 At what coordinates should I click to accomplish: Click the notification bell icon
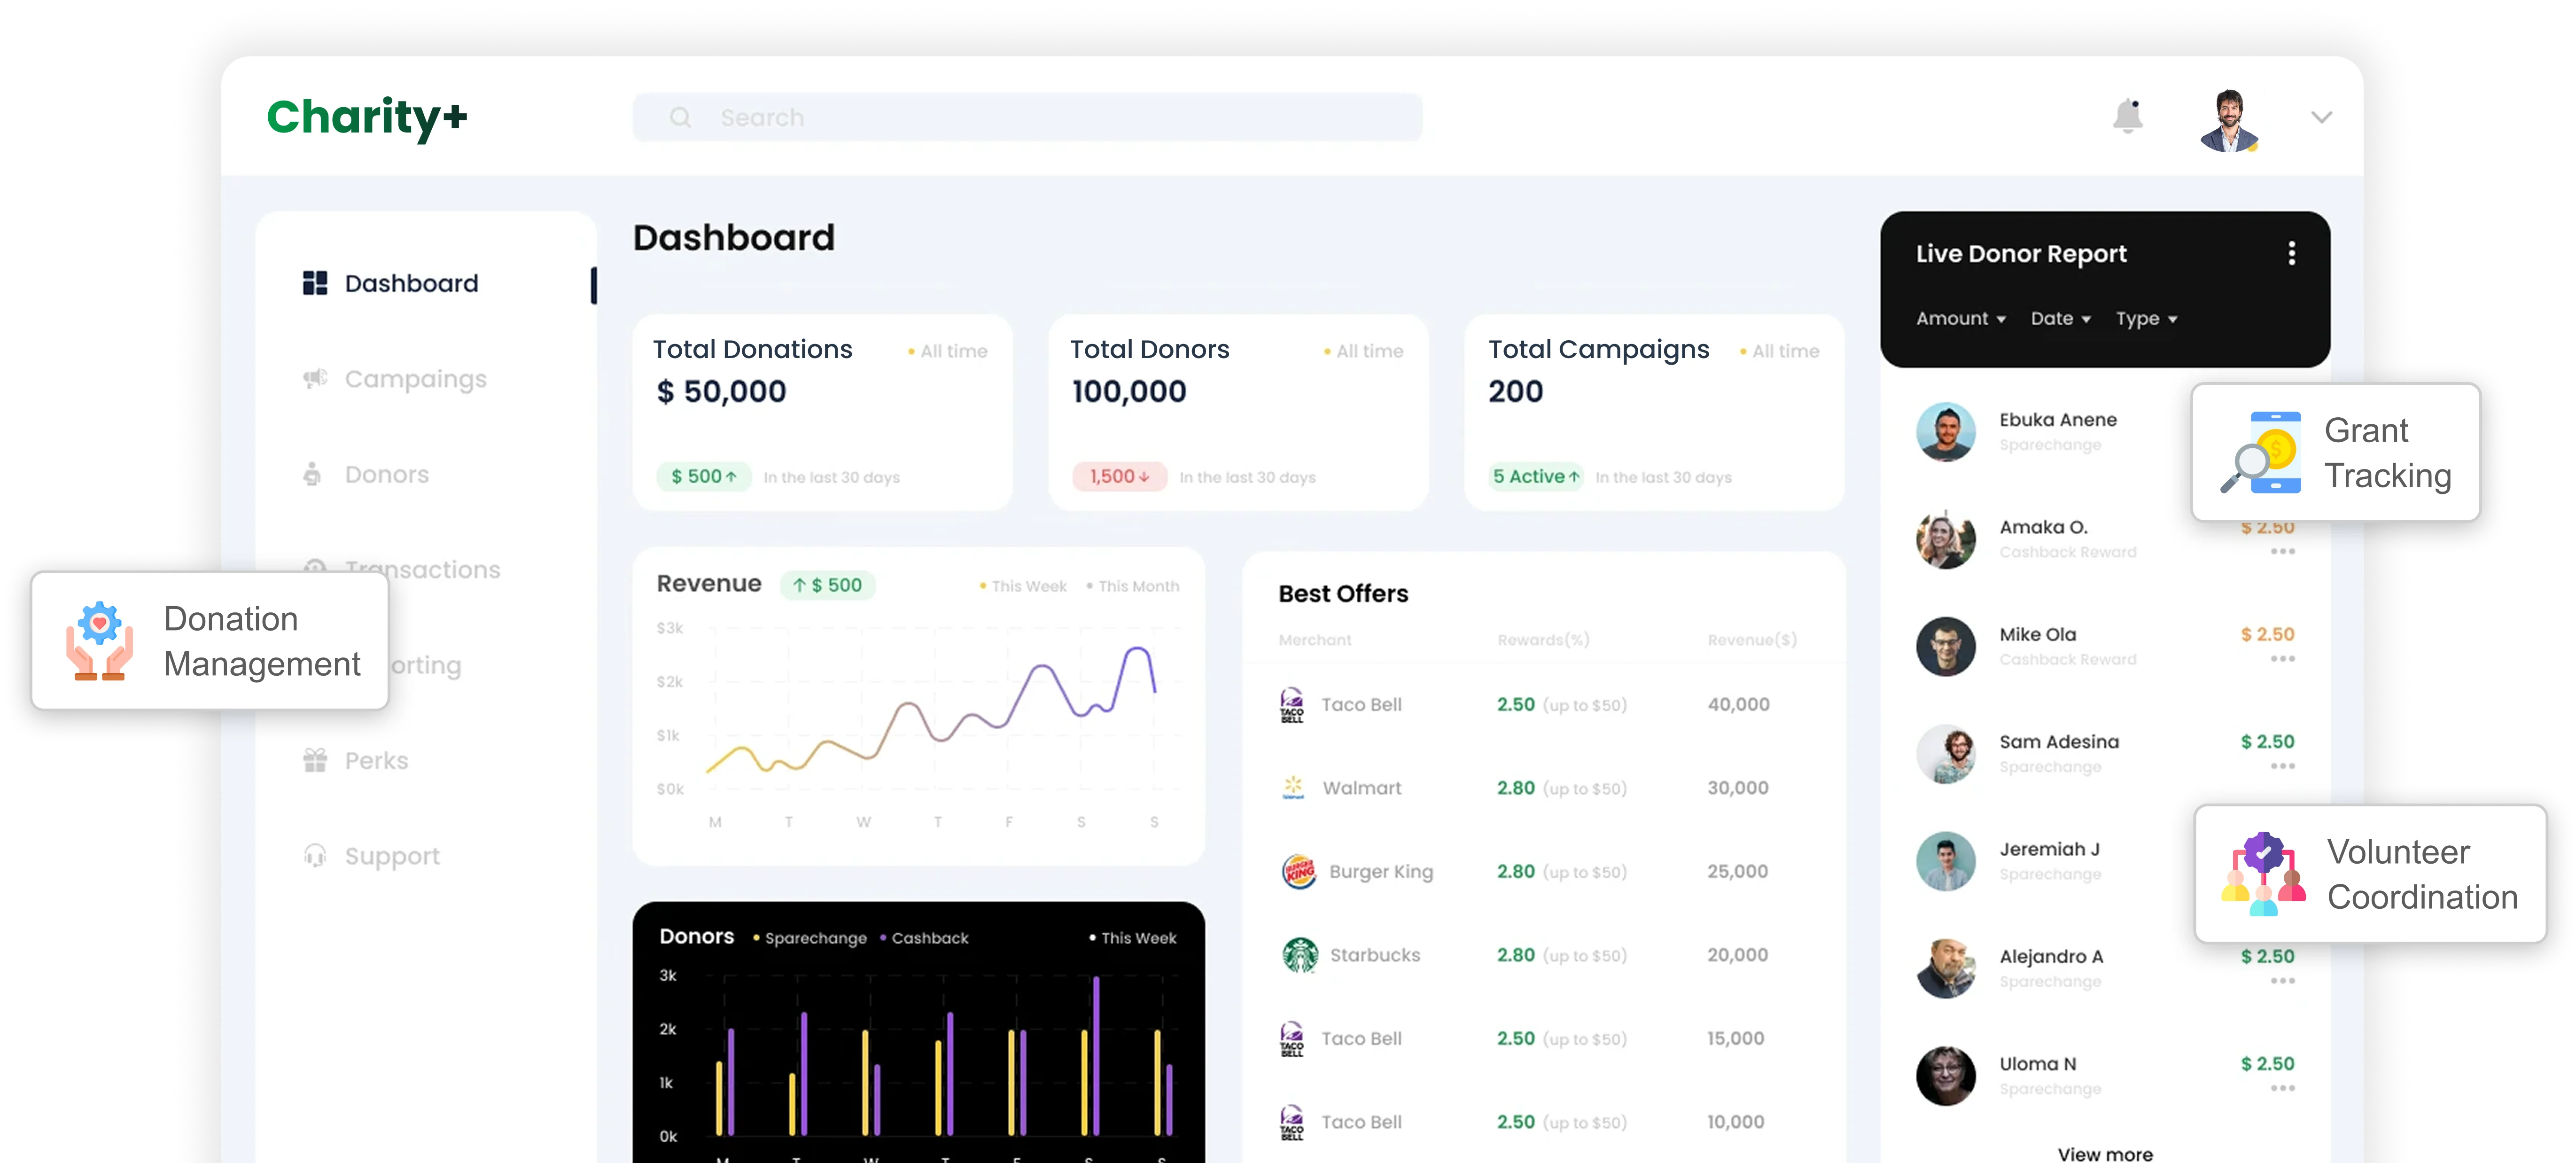point(2127,117)
